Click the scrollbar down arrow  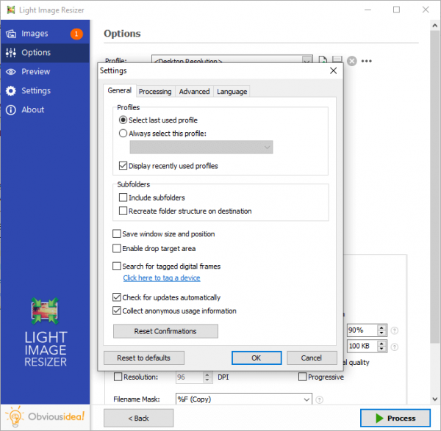(x=434, y=399)
